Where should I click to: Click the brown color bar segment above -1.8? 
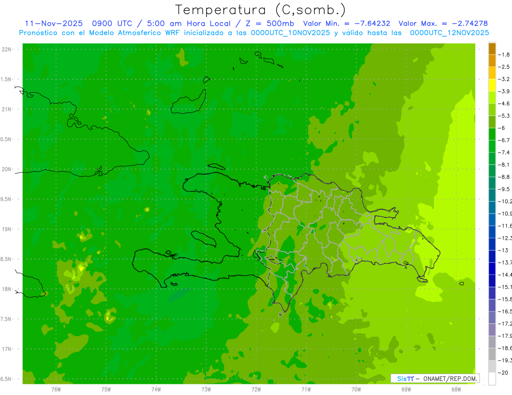[492, 49]
